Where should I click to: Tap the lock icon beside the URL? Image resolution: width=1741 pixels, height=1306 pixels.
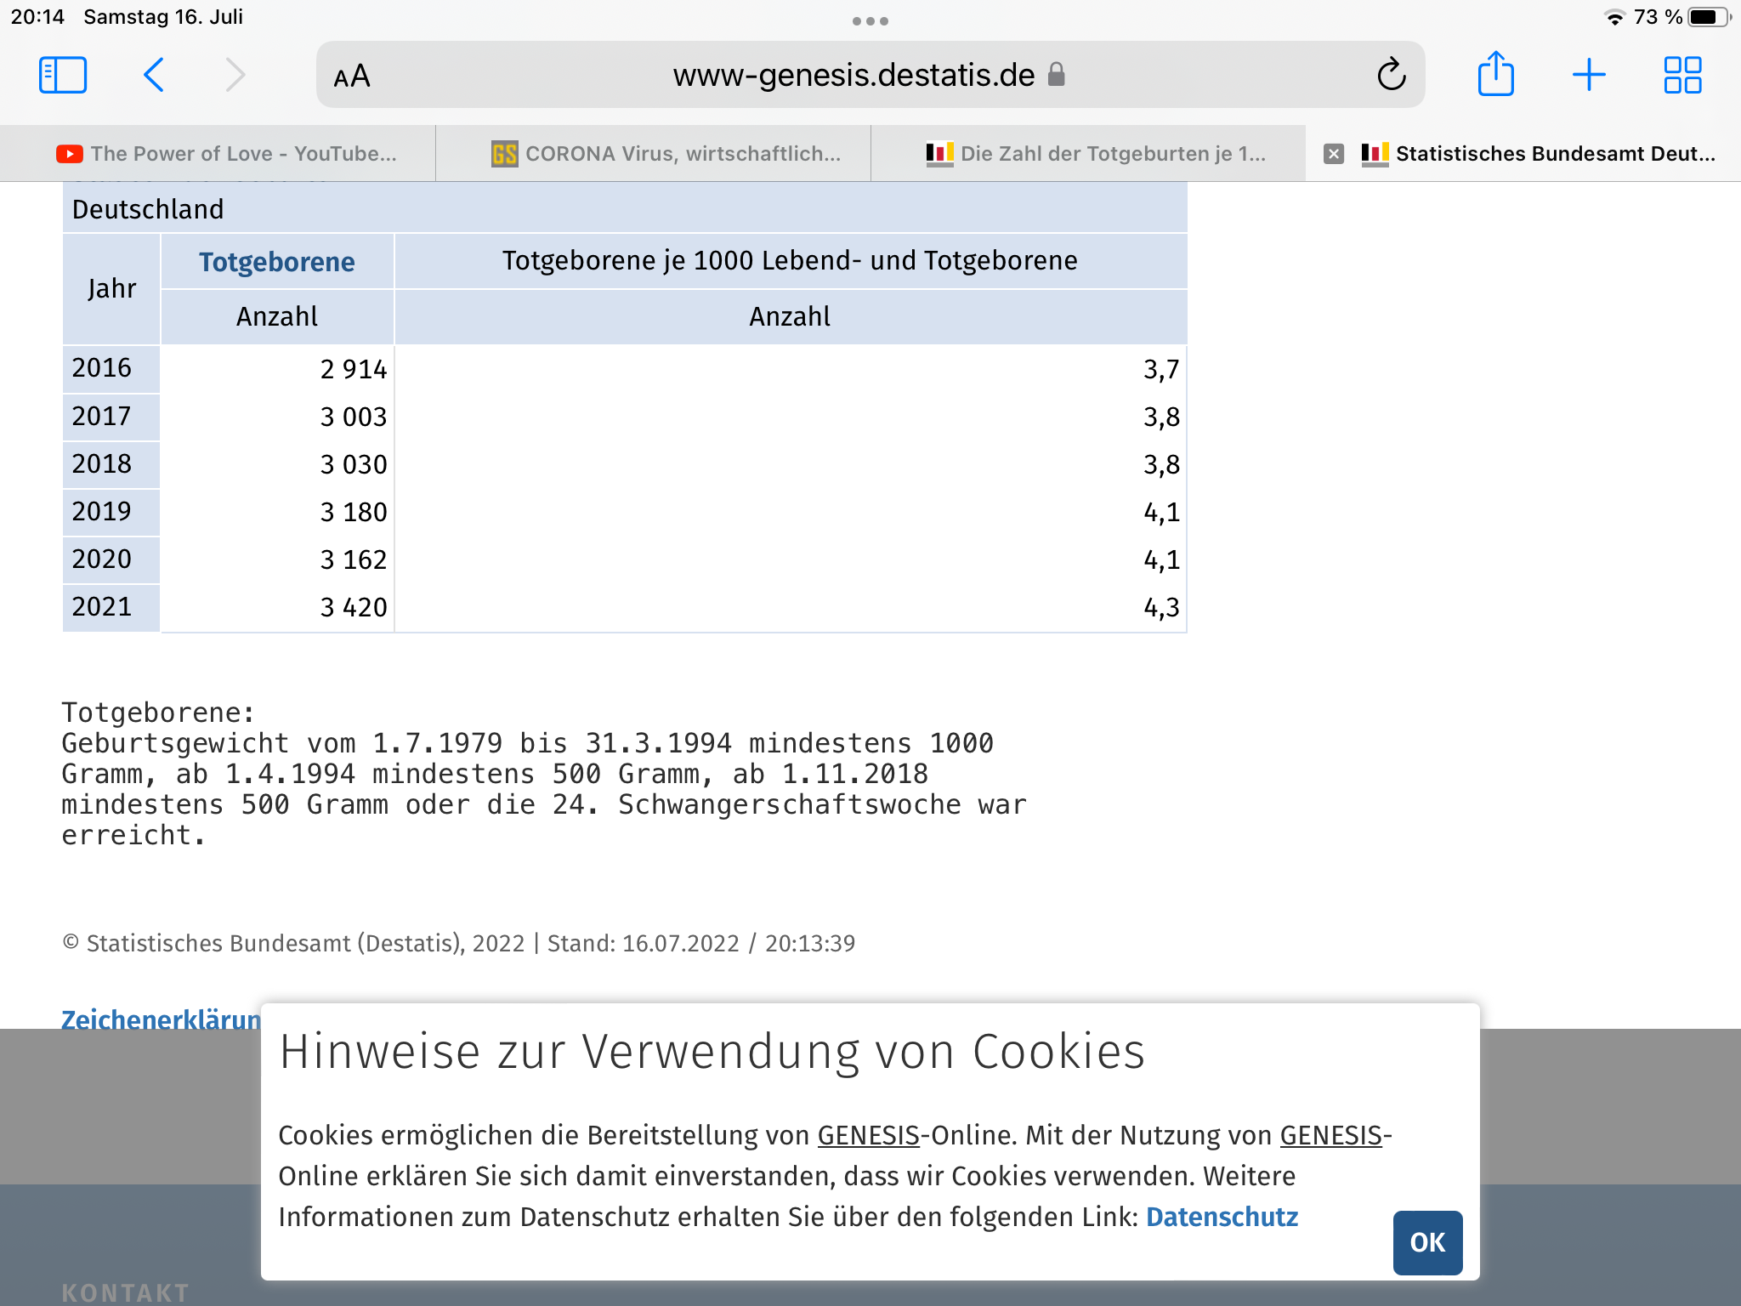pyautogui.click(x=1056, y=75)
